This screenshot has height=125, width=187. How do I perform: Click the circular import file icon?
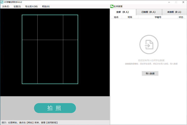pos(149,45)
